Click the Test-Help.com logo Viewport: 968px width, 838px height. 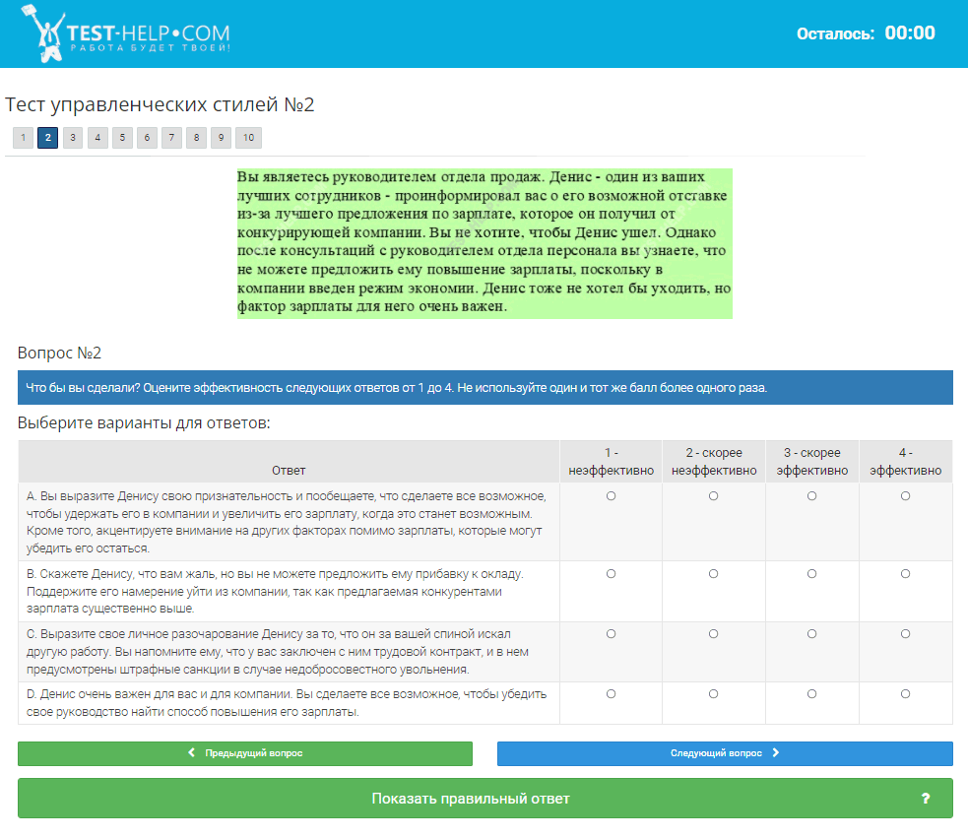pos(125,33)
